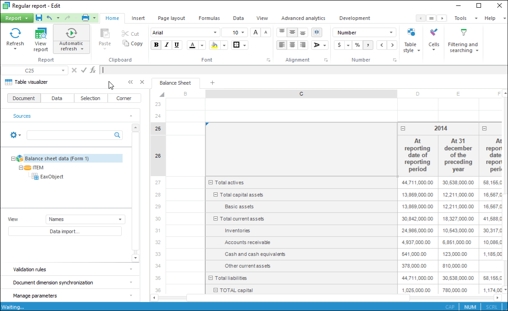Switch to the Formulas ribbon tab
Screen dimensions: 508x311
tap(209, 18)
